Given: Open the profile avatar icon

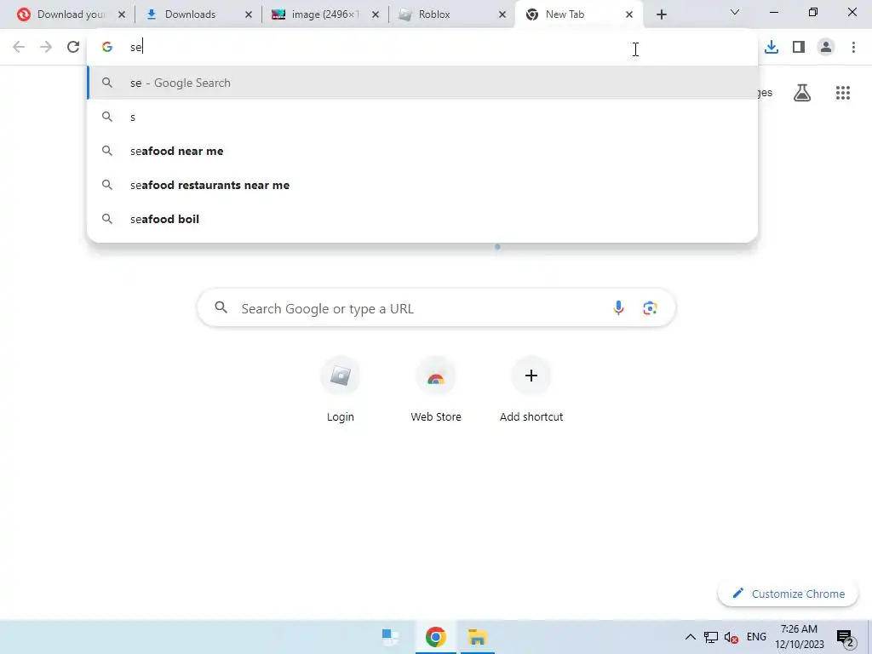Looking at the screenshot, I should (826, 48).
